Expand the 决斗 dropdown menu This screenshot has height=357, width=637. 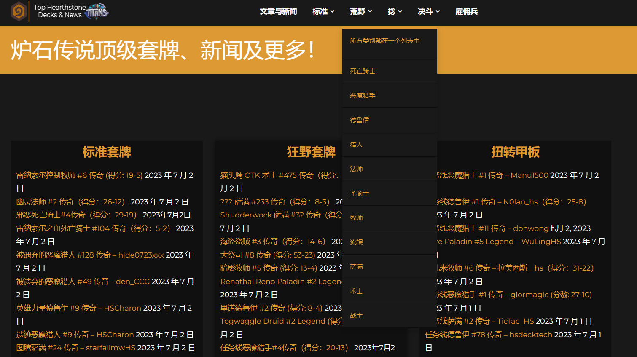[x=429, y=11]
